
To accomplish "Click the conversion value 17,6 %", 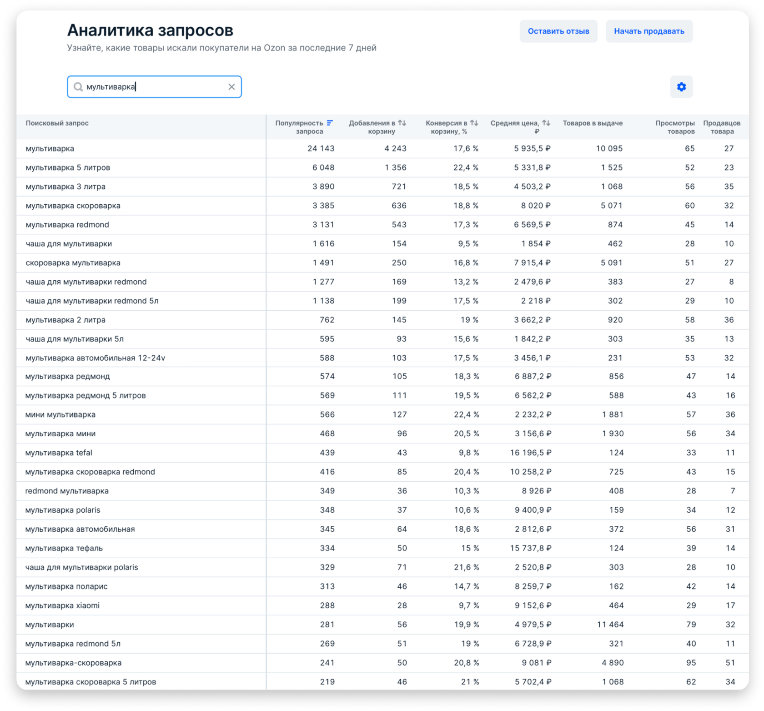I will coord(466,148).
